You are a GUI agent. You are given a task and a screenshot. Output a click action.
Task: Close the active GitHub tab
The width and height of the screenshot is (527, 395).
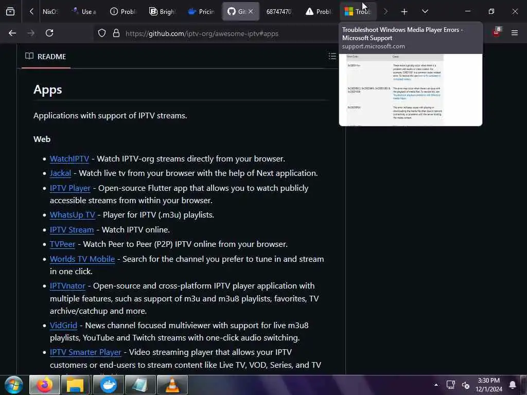pos(251,11)
